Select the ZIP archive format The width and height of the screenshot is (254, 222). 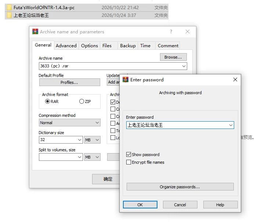pos(81,101)
